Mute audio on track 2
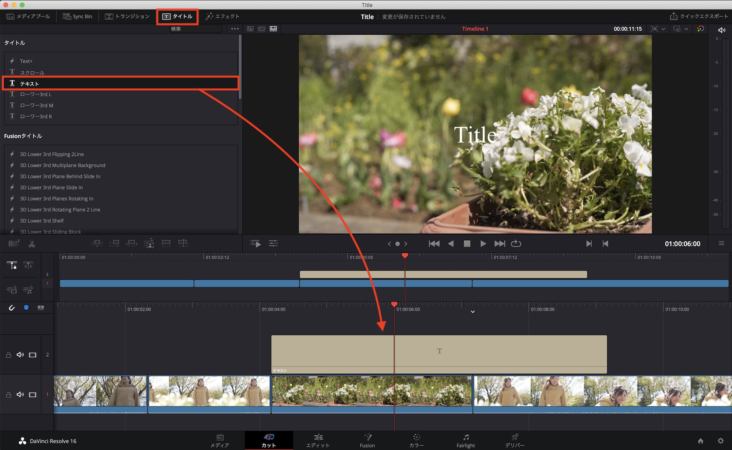This screenshot has height=450, width=732. click(x=20, y=355)
